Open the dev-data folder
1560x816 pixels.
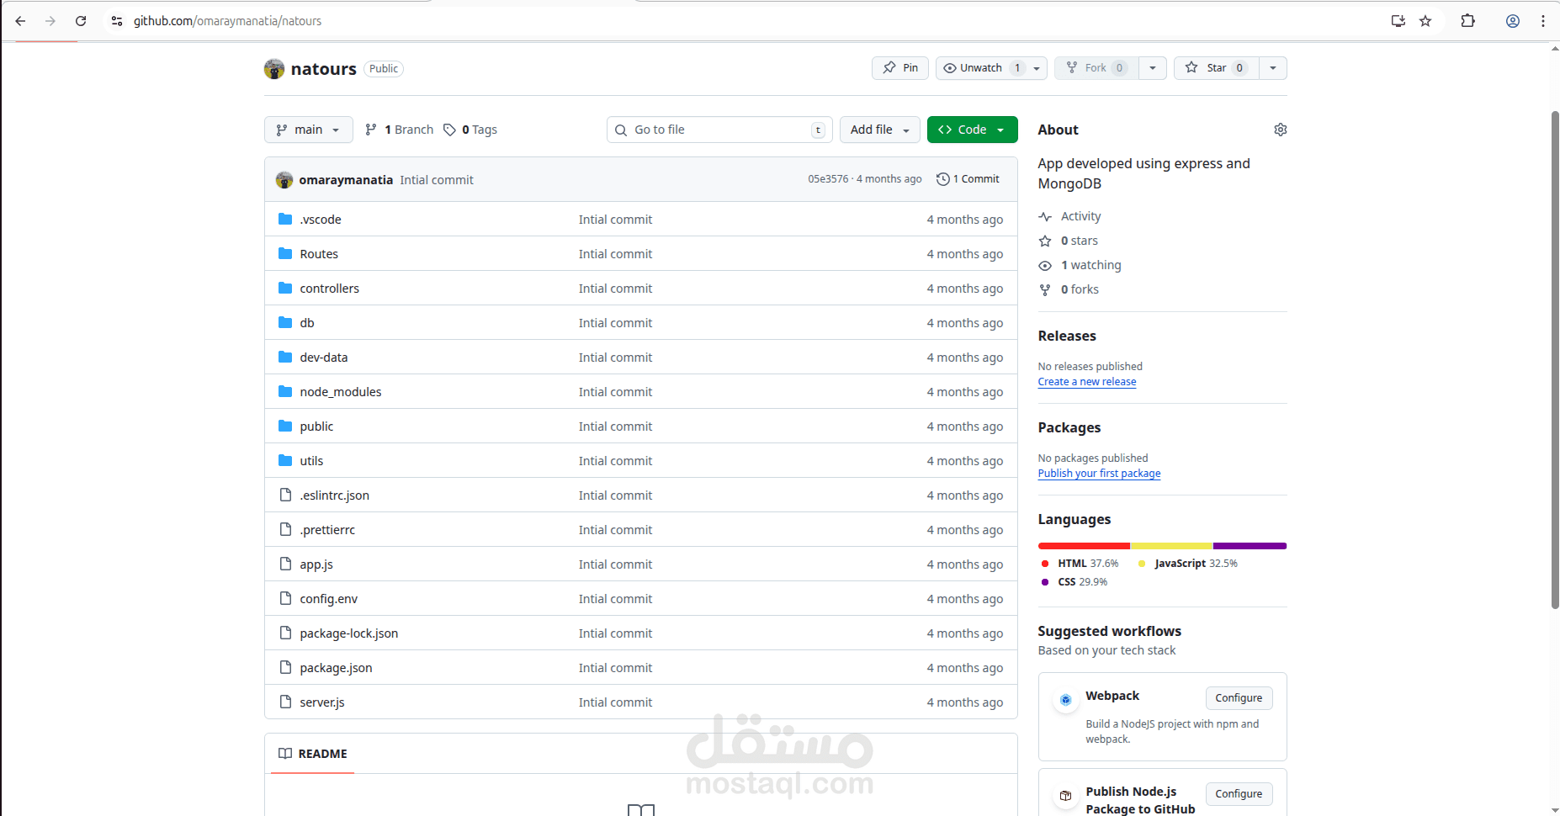[x=324, y=358]
